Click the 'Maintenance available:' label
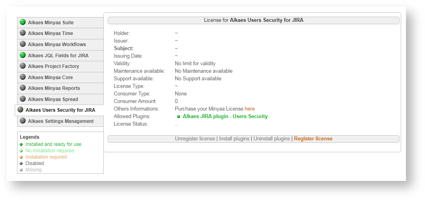Viewport: 425px width, 200px height. (139, 71)
